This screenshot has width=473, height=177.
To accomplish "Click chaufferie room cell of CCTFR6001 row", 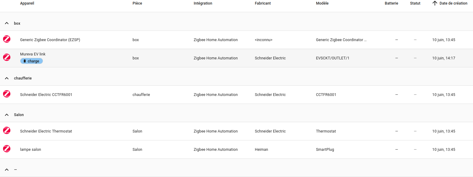I will [x=141, y=95].
